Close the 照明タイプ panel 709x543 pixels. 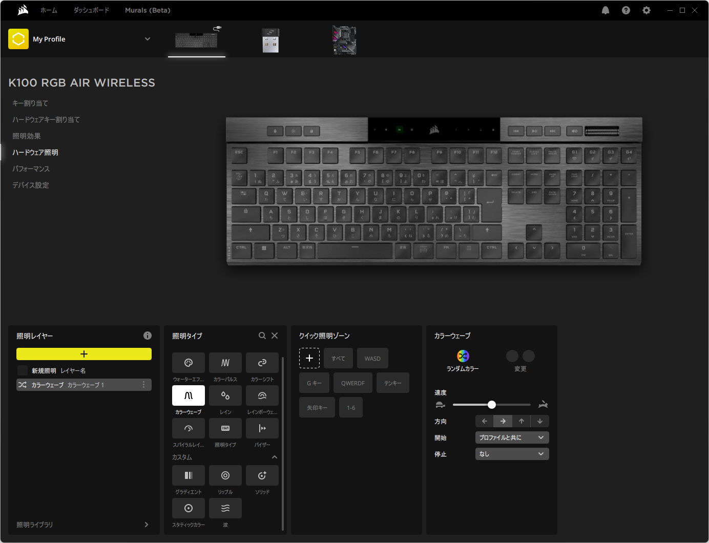tap(275, 336)
